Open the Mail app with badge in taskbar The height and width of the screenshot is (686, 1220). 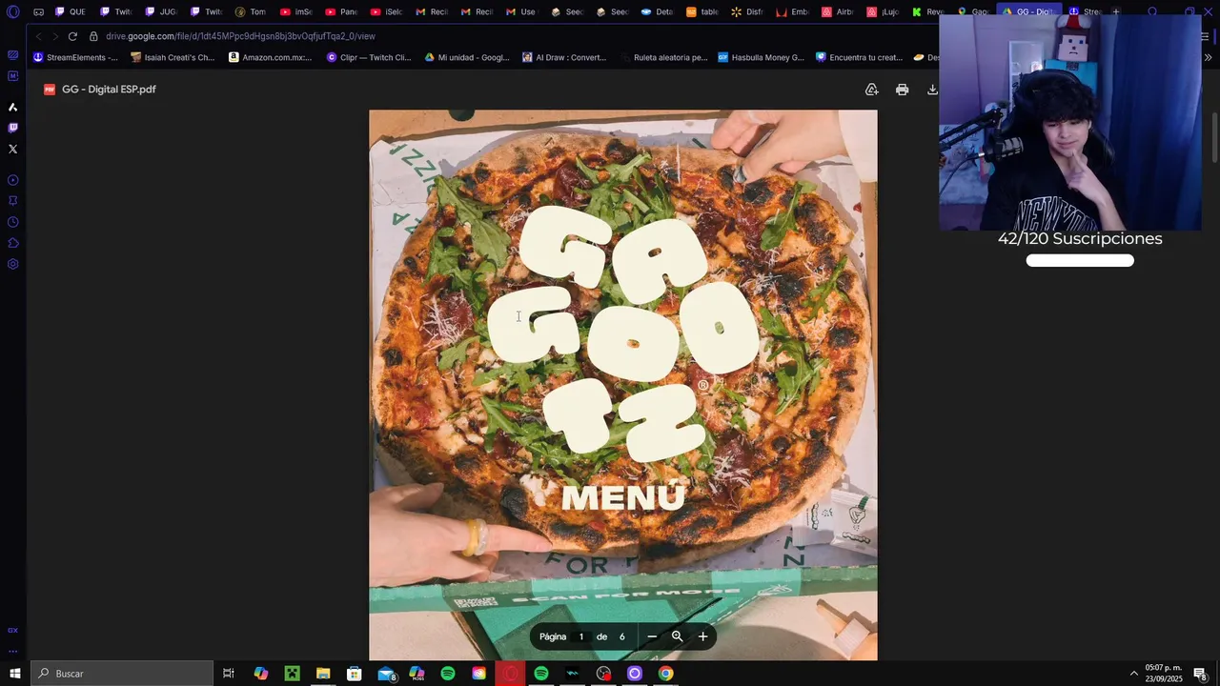tap(386, 674)
